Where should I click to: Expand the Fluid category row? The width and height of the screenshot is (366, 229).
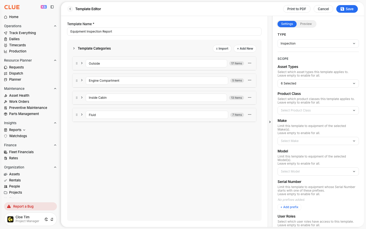pos(82,114)
